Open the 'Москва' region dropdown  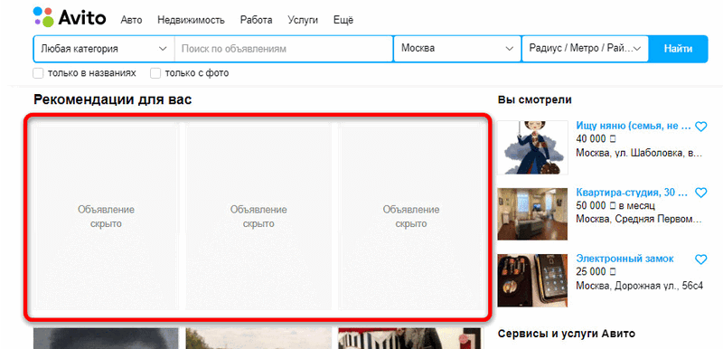point(457,49)
